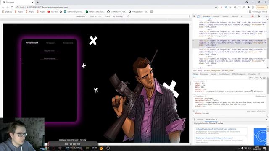
Task: Select the Авторизация tab on page
Action: click(32, 43)
